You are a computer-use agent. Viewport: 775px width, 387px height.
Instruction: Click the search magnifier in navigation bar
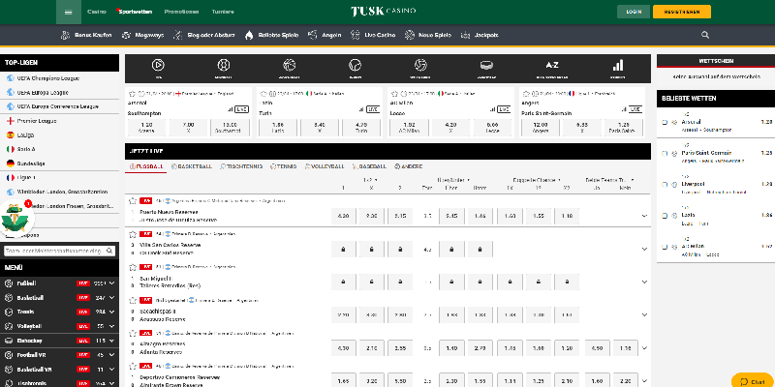(705, 35)
